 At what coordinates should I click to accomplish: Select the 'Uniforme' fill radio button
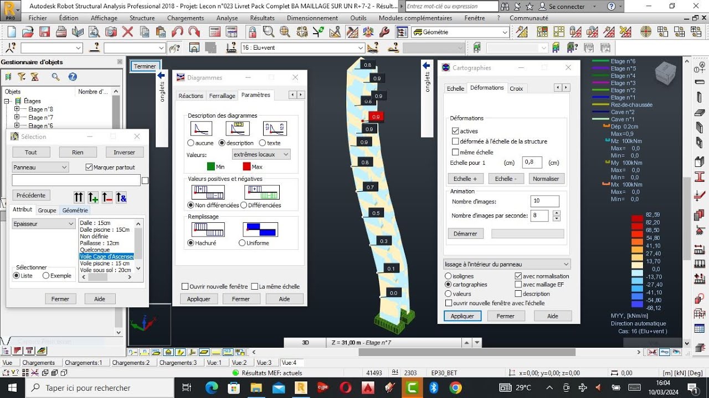click(242, 243)
